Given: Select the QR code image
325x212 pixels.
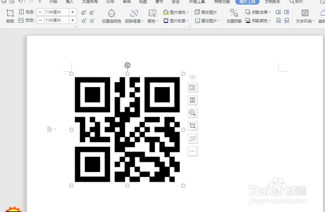Looking at the screenshot, I should point(127,130).
